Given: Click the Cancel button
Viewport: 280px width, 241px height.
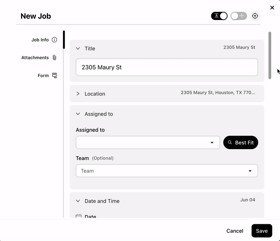Looking at the screenshot, I should pos(234,231).
